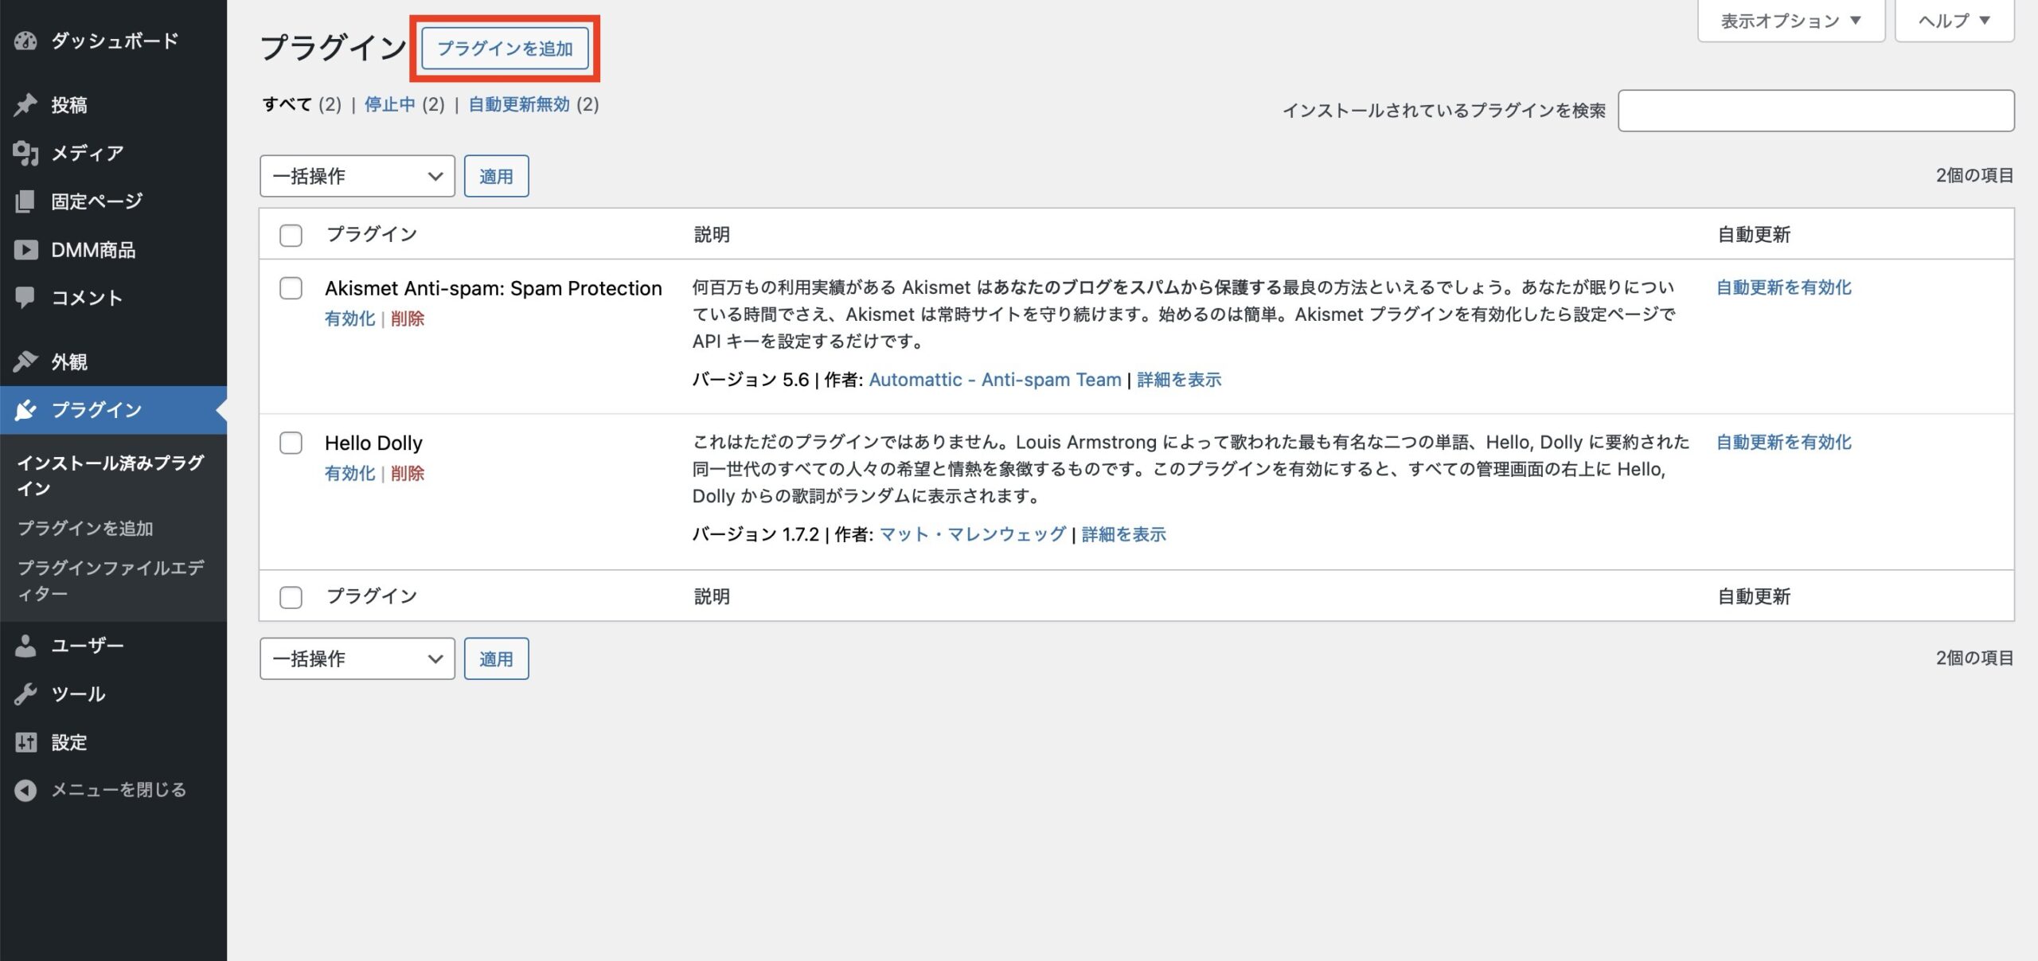The width and height of the screenshot is (2038, 961).
Task: Click the プラグインを追加 button
Action: (x=505, y=48)
